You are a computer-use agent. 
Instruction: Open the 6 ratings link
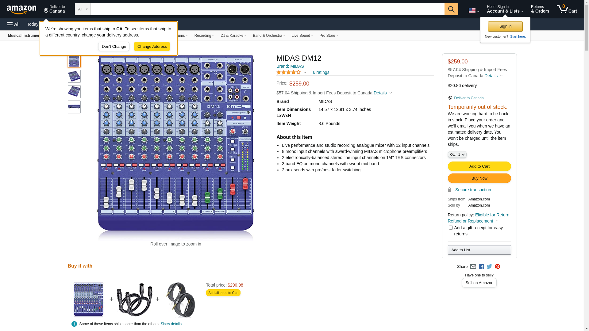pyautogui.click(x=321, y=73)
